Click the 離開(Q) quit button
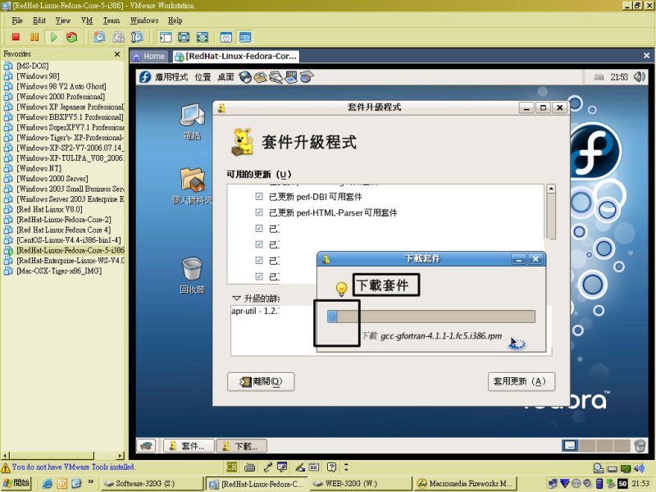Image resolution: width=656 pixels, height=492 pixels. pos(261,381)
